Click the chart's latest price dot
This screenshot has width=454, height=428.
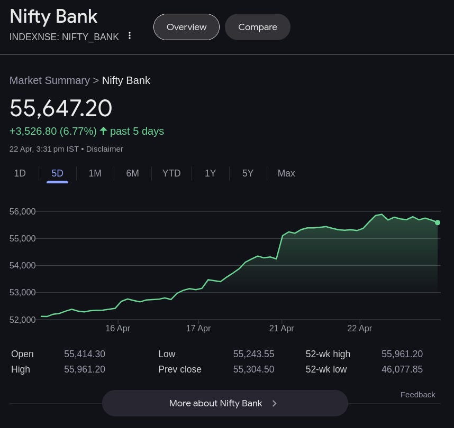tap(438, 222)
